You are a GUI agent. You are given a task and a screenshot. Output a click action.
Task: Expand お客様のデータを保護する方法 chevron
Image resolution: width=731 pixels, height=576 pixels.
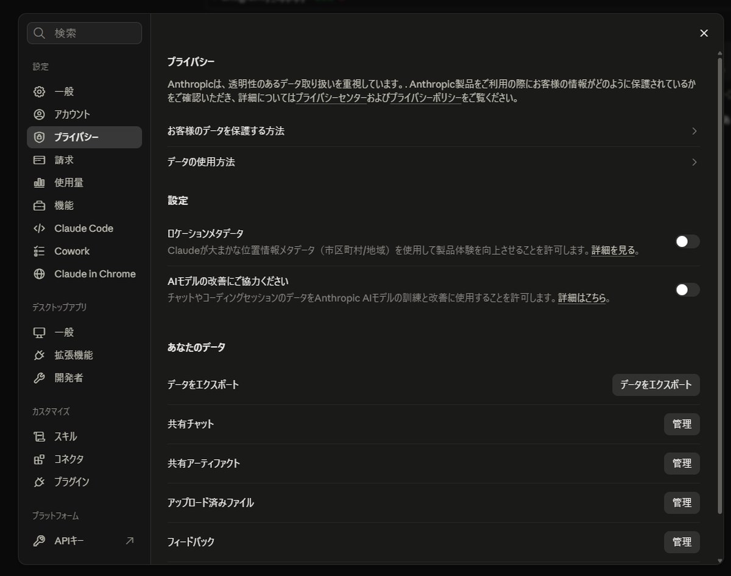(694, 131)
